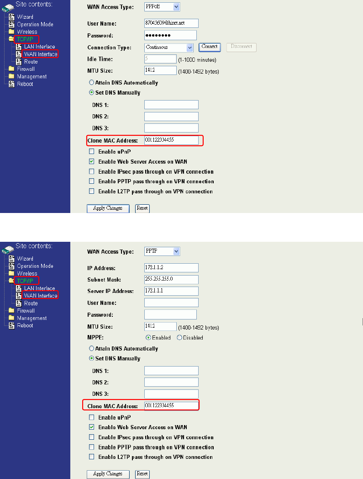Click the Wizard page icon in the upper panel
363x479 pixels.
(x=11, y=17)
